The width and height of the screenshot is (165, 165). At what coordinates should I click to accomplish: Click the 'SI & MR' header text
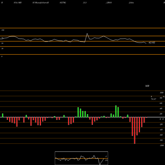click(17, 3)
